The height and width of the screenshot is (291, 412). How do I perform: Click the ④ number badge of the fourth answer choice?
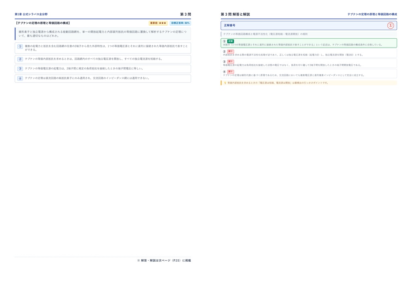[20, 78]
